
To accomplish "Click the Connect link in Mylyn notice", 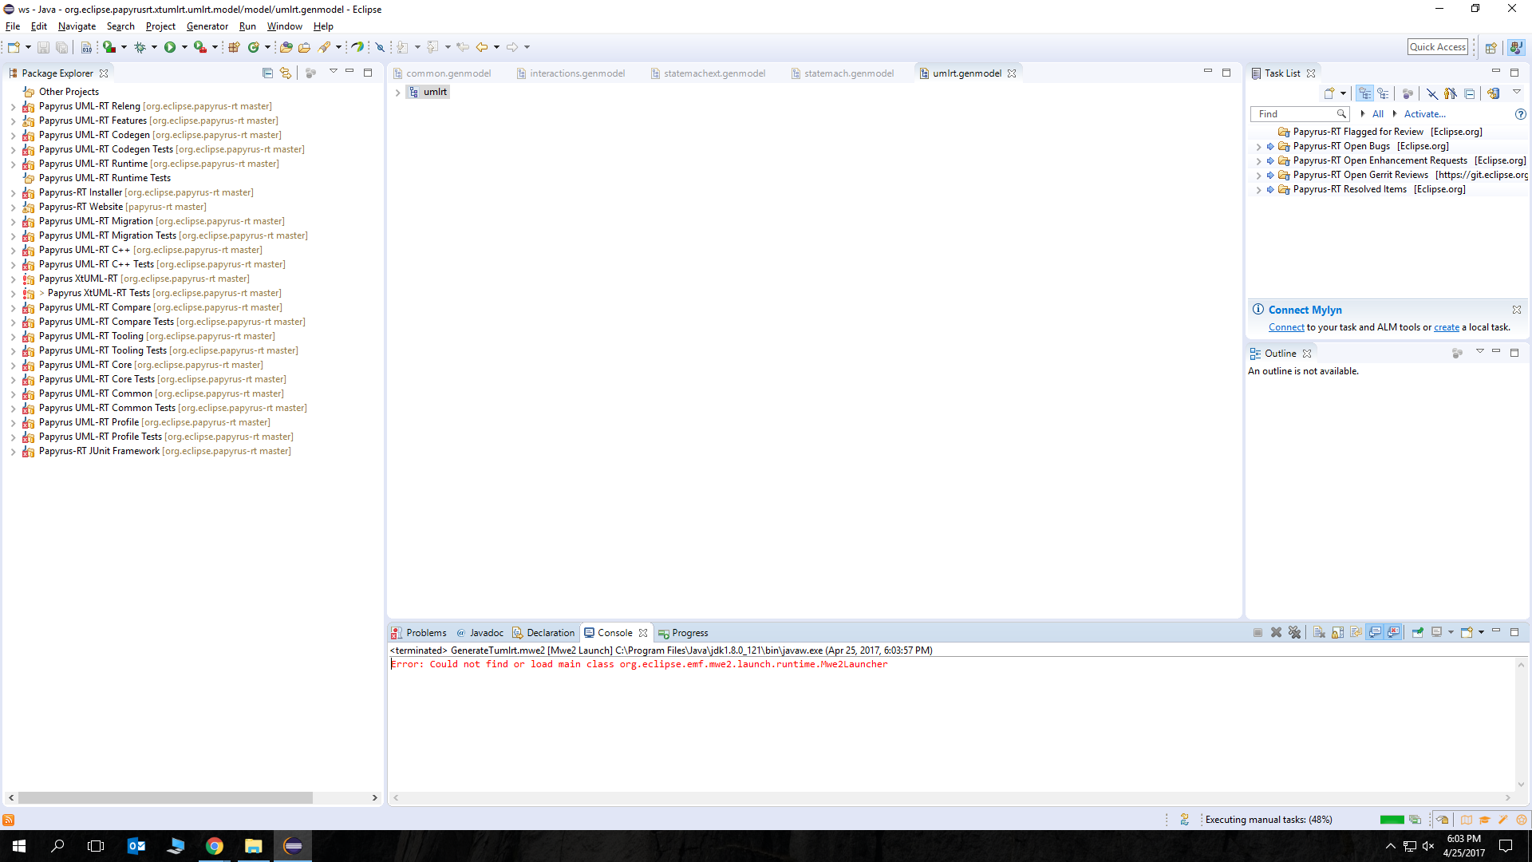I will (1286, 327).
